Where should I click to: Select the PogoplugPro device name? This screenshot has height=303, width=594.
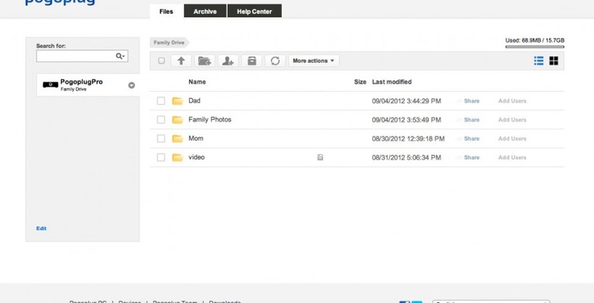click(81, 81)
